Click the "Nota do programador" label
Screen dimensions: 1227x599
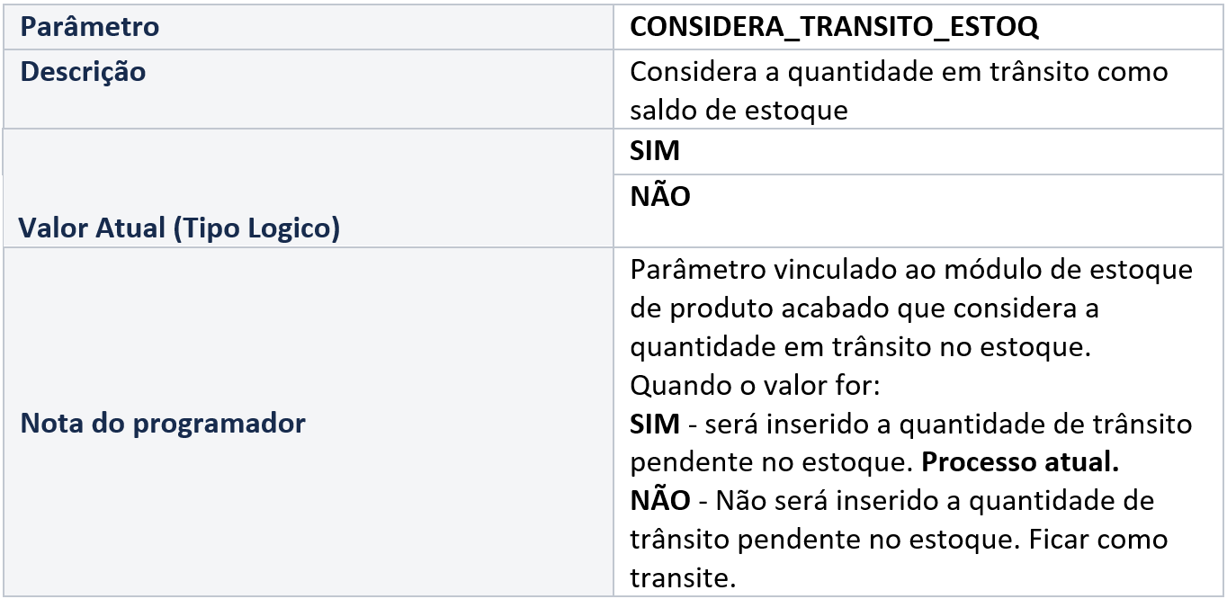[163, 423]
